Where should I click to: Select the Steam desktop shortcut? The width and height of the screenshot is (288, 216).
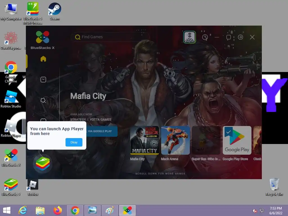coord(55,11)
